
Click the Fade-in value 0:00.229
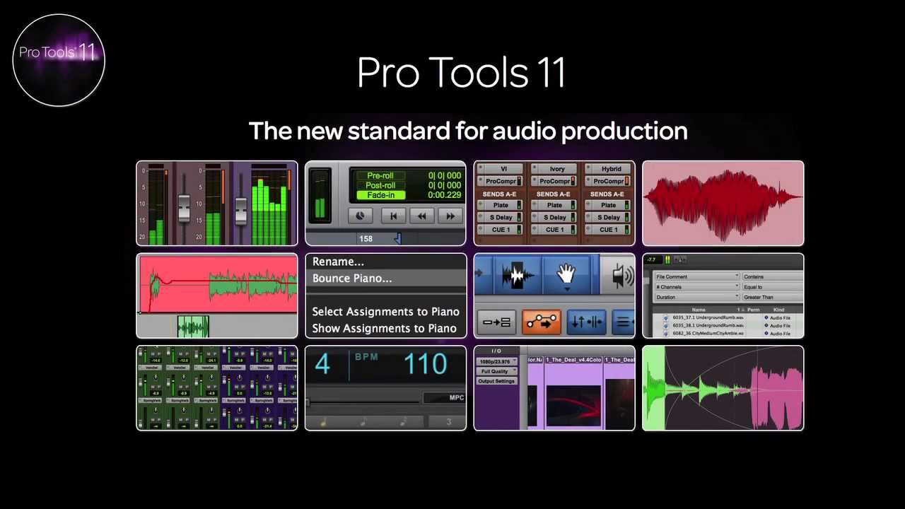pos(444,195)
